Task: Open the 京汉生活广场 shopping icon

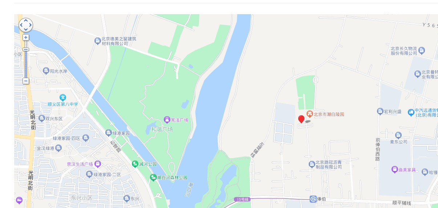Action: pos(97,164)
